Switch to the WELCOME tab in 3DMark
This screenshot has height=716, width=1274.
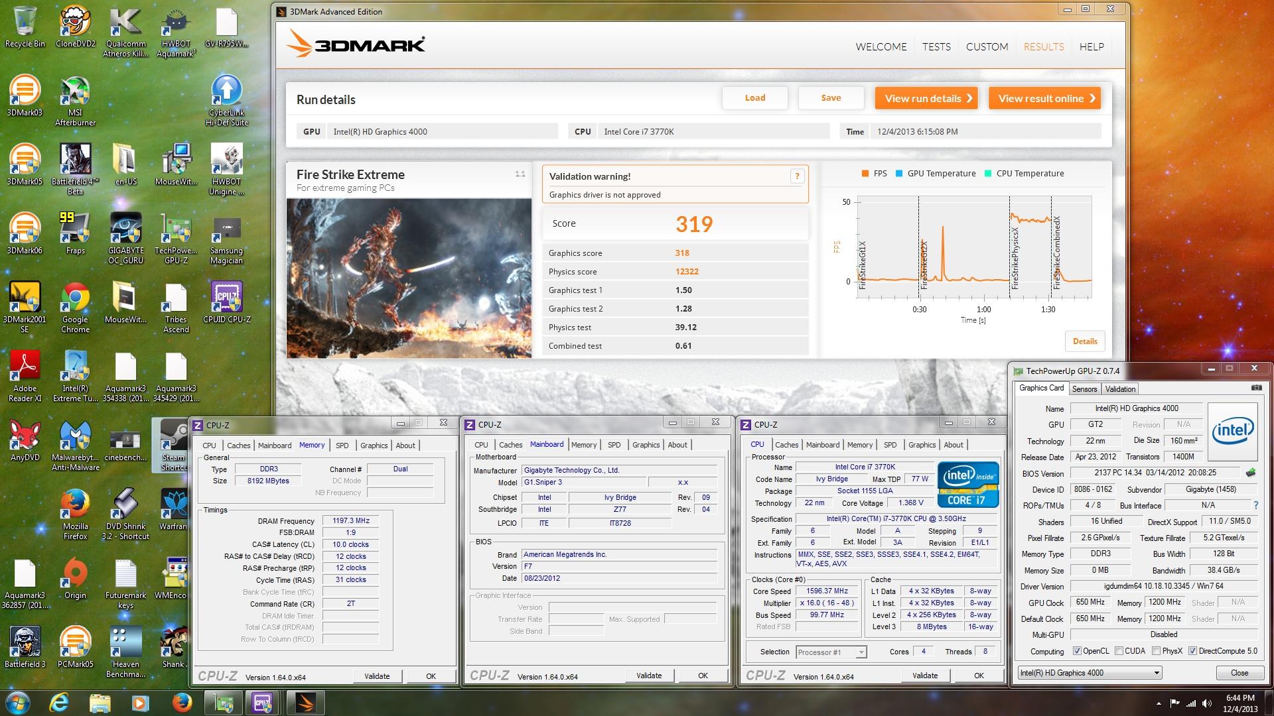click(x=881, y=47)
